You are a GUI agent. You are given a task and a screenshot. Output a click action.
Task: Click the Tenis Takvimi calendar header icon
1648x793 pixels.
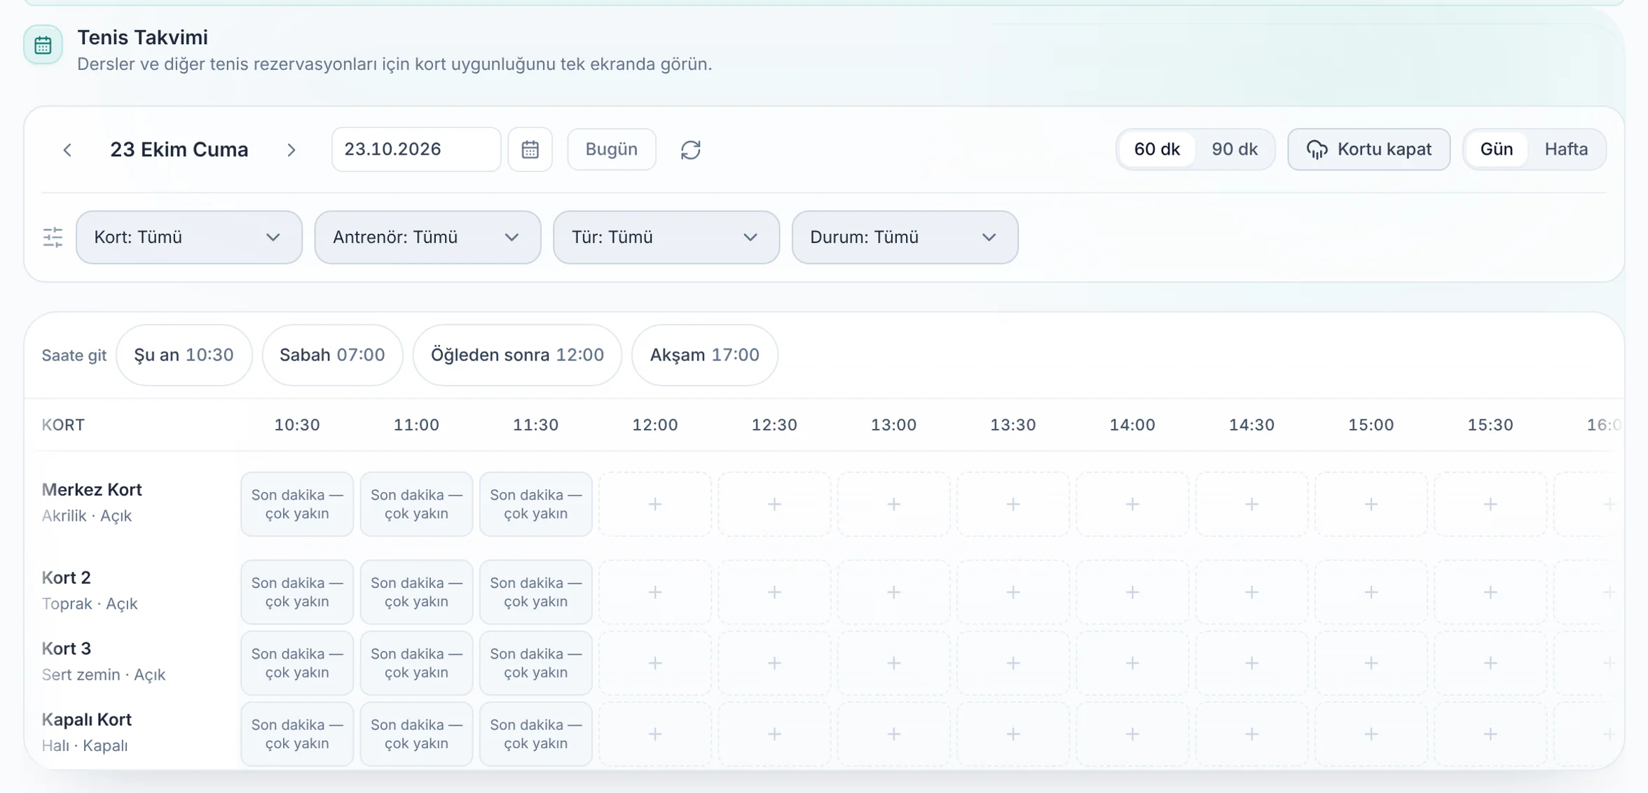point(43,45)
